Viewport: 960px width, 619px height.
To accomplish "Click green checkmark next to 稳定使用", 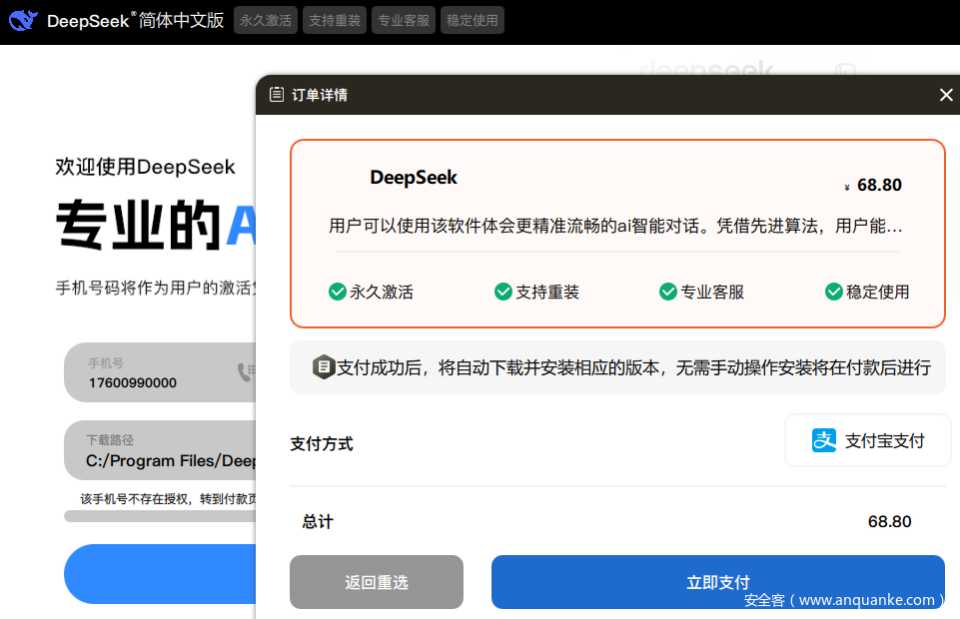I will click(834, 292).
